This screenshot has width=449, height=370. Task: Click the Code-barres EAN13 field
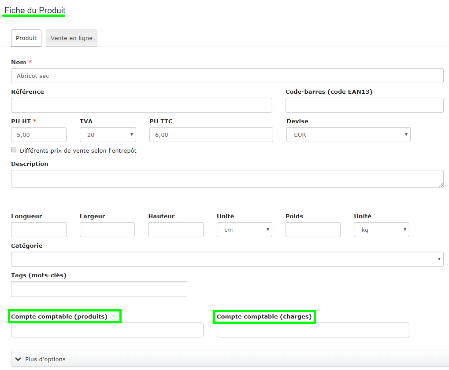[364, 105]
